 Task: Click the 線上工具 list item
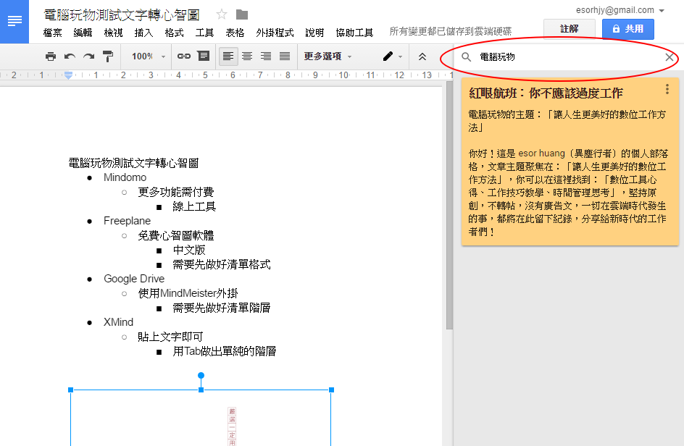(194, 206)
